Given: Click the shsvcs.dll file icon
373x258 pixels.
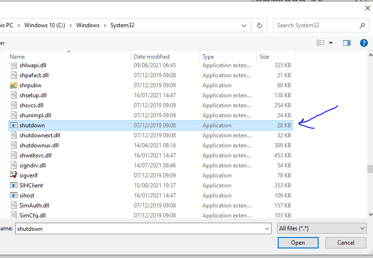Looking at the screenshot, I should (14, 105).
